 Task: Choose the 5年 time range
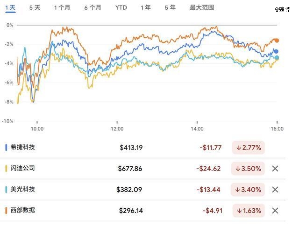tap(170, 7)
